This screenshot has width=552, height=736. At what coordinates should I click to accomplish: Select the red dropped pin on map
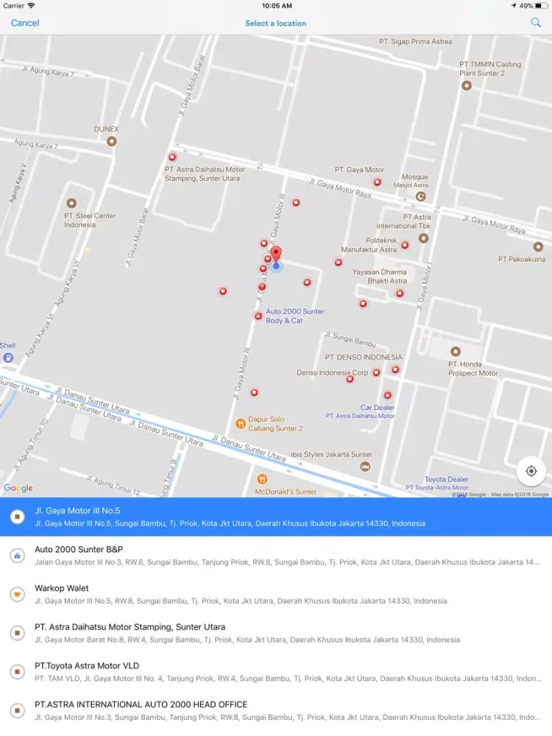coord(277,254)
